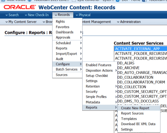
Task: Expand the Disposition Actions submenu
Action: click(100, 70)
